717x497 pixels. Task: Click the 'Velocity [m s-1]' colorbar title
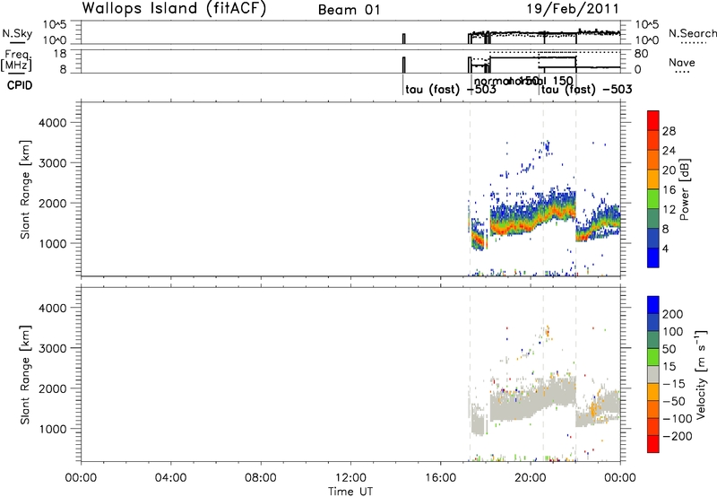coord(700,374)
